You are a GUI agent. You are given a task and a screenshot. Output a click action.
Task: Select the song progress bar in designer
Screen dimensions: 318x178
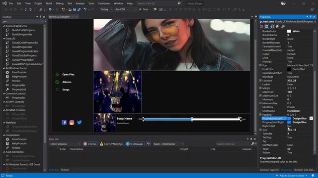coord(192,119)
